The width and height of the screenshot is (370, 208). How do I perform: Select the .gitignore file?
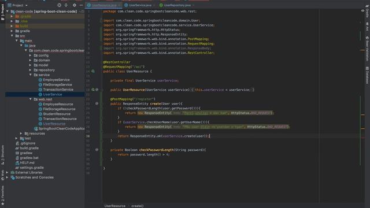point(28,143)
